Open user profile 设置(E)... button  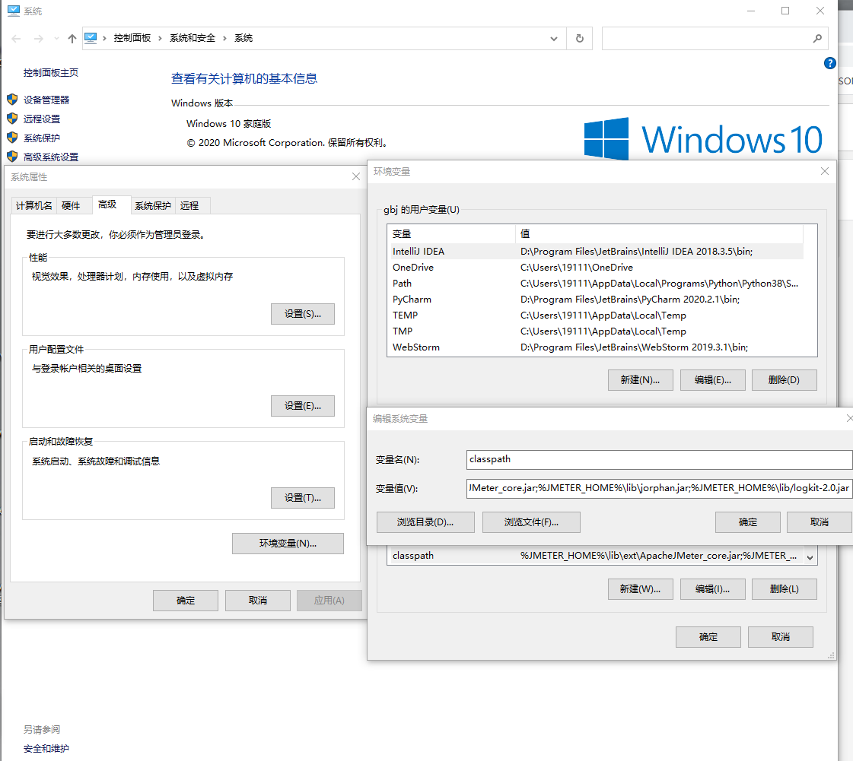[x=302, y=406]
